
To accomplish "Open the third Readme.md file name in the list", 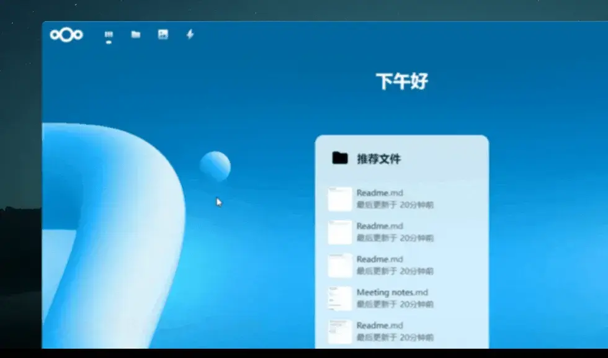I will (x=379, y=259).
